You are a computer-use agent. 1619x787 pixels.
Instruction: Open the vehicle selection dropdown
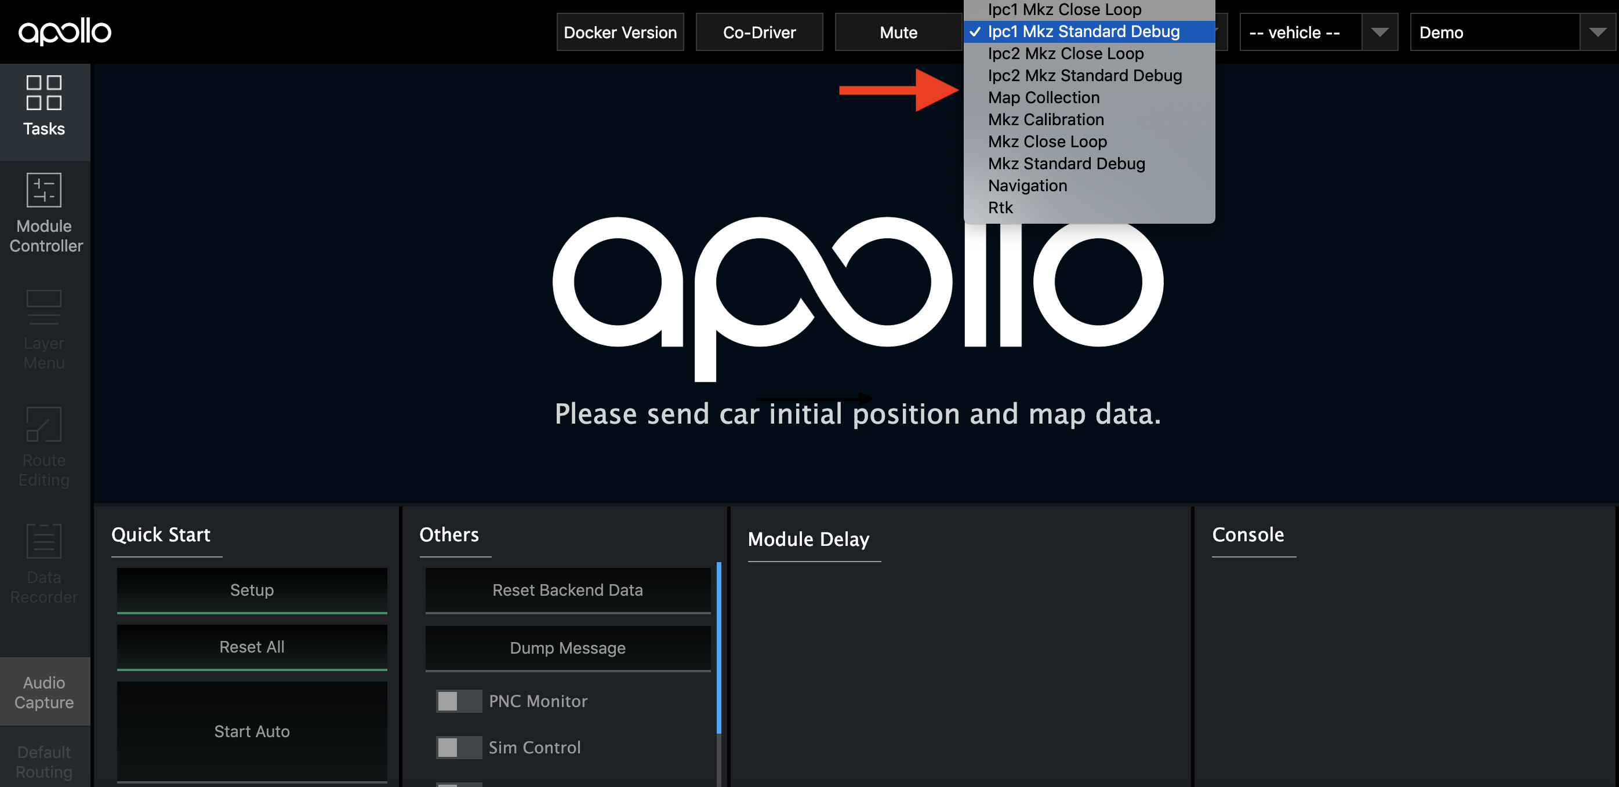click(1318, 32)
